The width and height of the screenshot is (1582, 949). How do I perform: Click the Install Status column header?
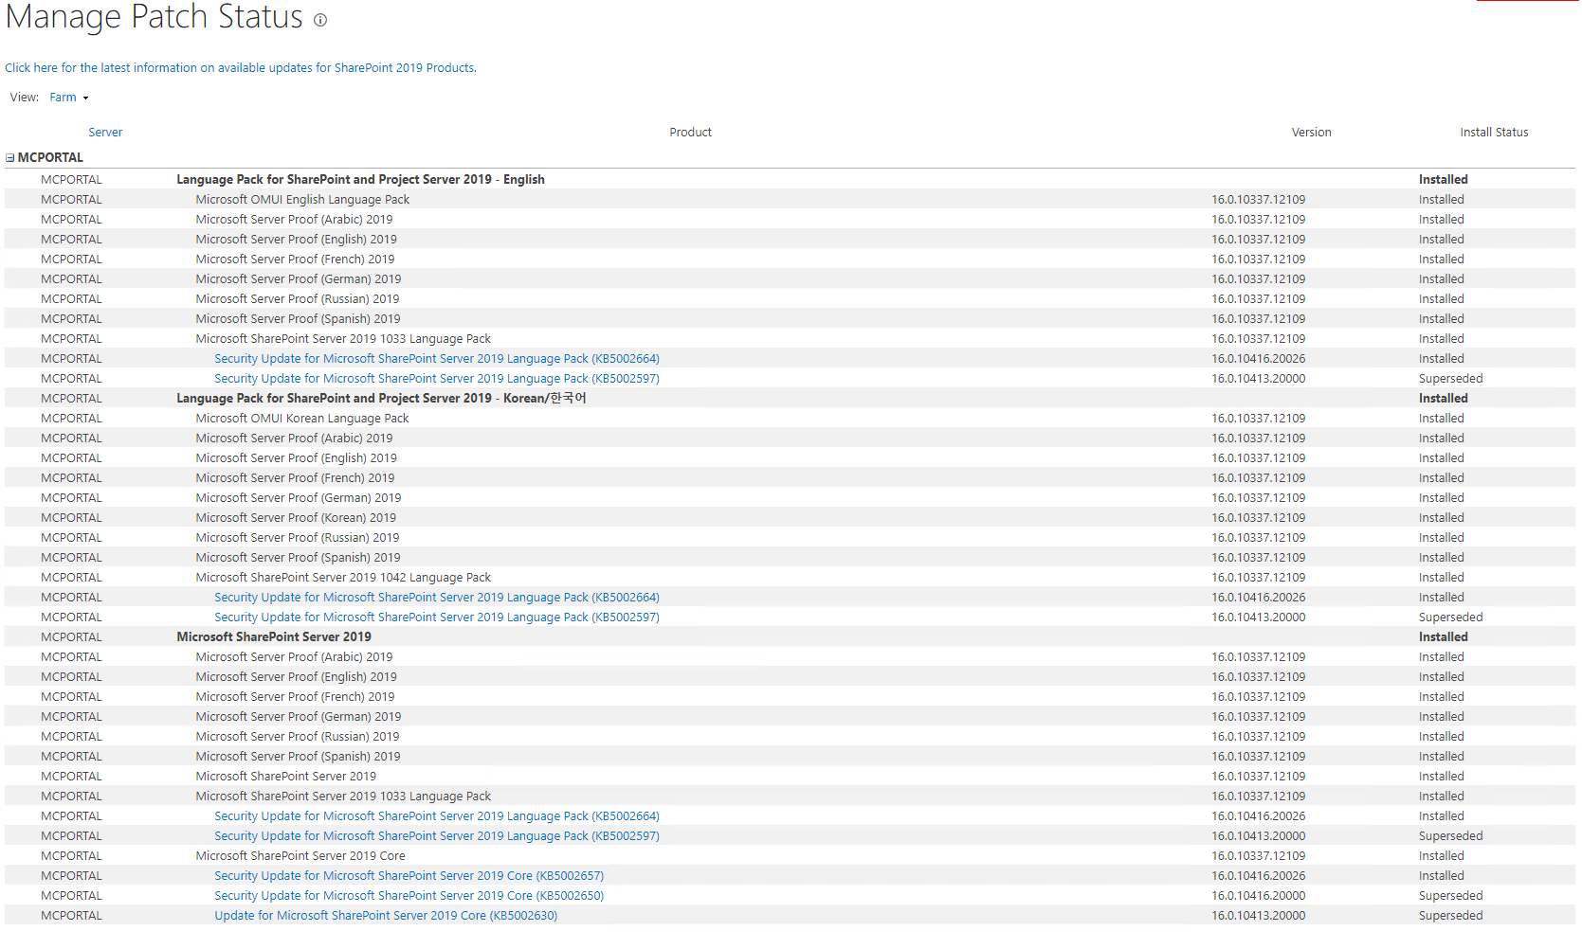1494,133
